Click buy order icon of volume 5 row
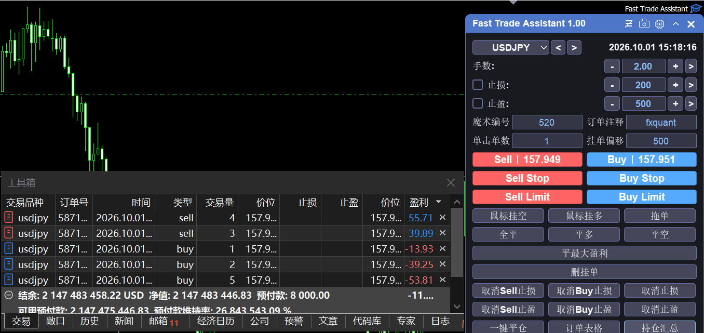The height and width of the screenshot is (333, 704). (9, 280)
